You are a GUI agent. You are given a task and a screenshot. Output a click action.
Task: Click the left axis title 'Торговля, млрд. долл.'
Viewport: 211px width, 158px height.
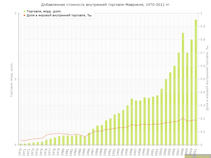[11, 80]
